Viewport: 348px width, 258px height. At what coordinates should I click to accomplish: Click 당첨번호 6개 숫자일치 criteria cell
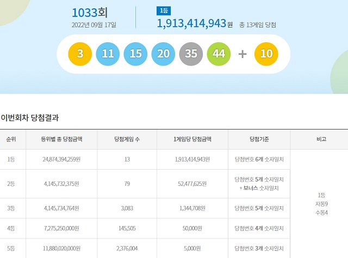click(259, 159)
